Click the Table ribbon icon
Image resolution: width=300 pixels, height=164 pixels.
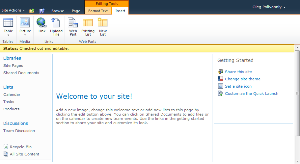pyautogui.click(x=8, y=23)
